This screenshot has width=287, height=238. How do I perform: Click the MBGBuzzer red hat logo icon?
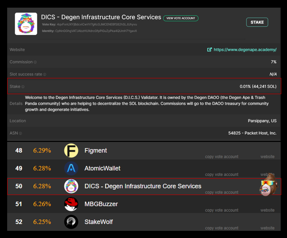pos(71,204)
